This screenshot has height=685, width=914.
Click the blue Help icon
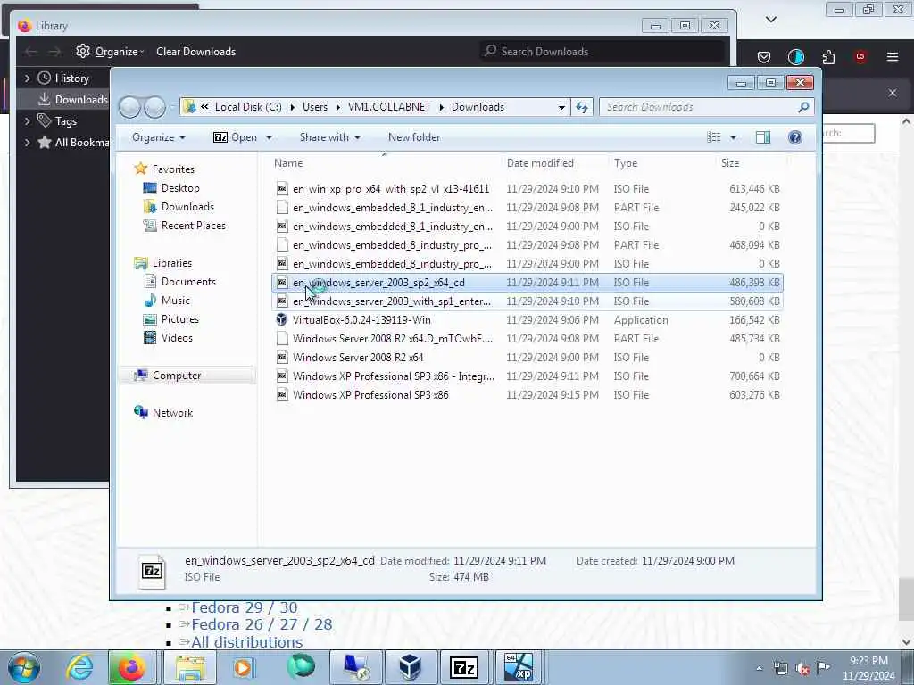[x=795, y=137]
